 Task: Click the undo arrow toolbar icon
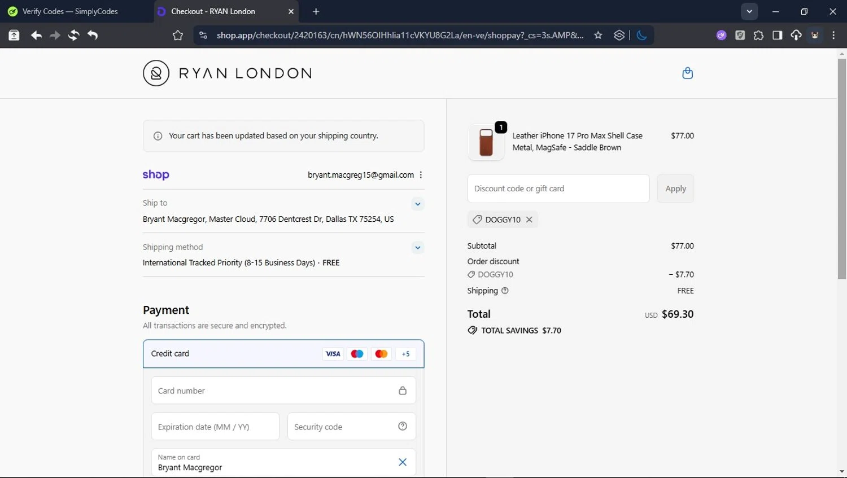click(93, 35)
